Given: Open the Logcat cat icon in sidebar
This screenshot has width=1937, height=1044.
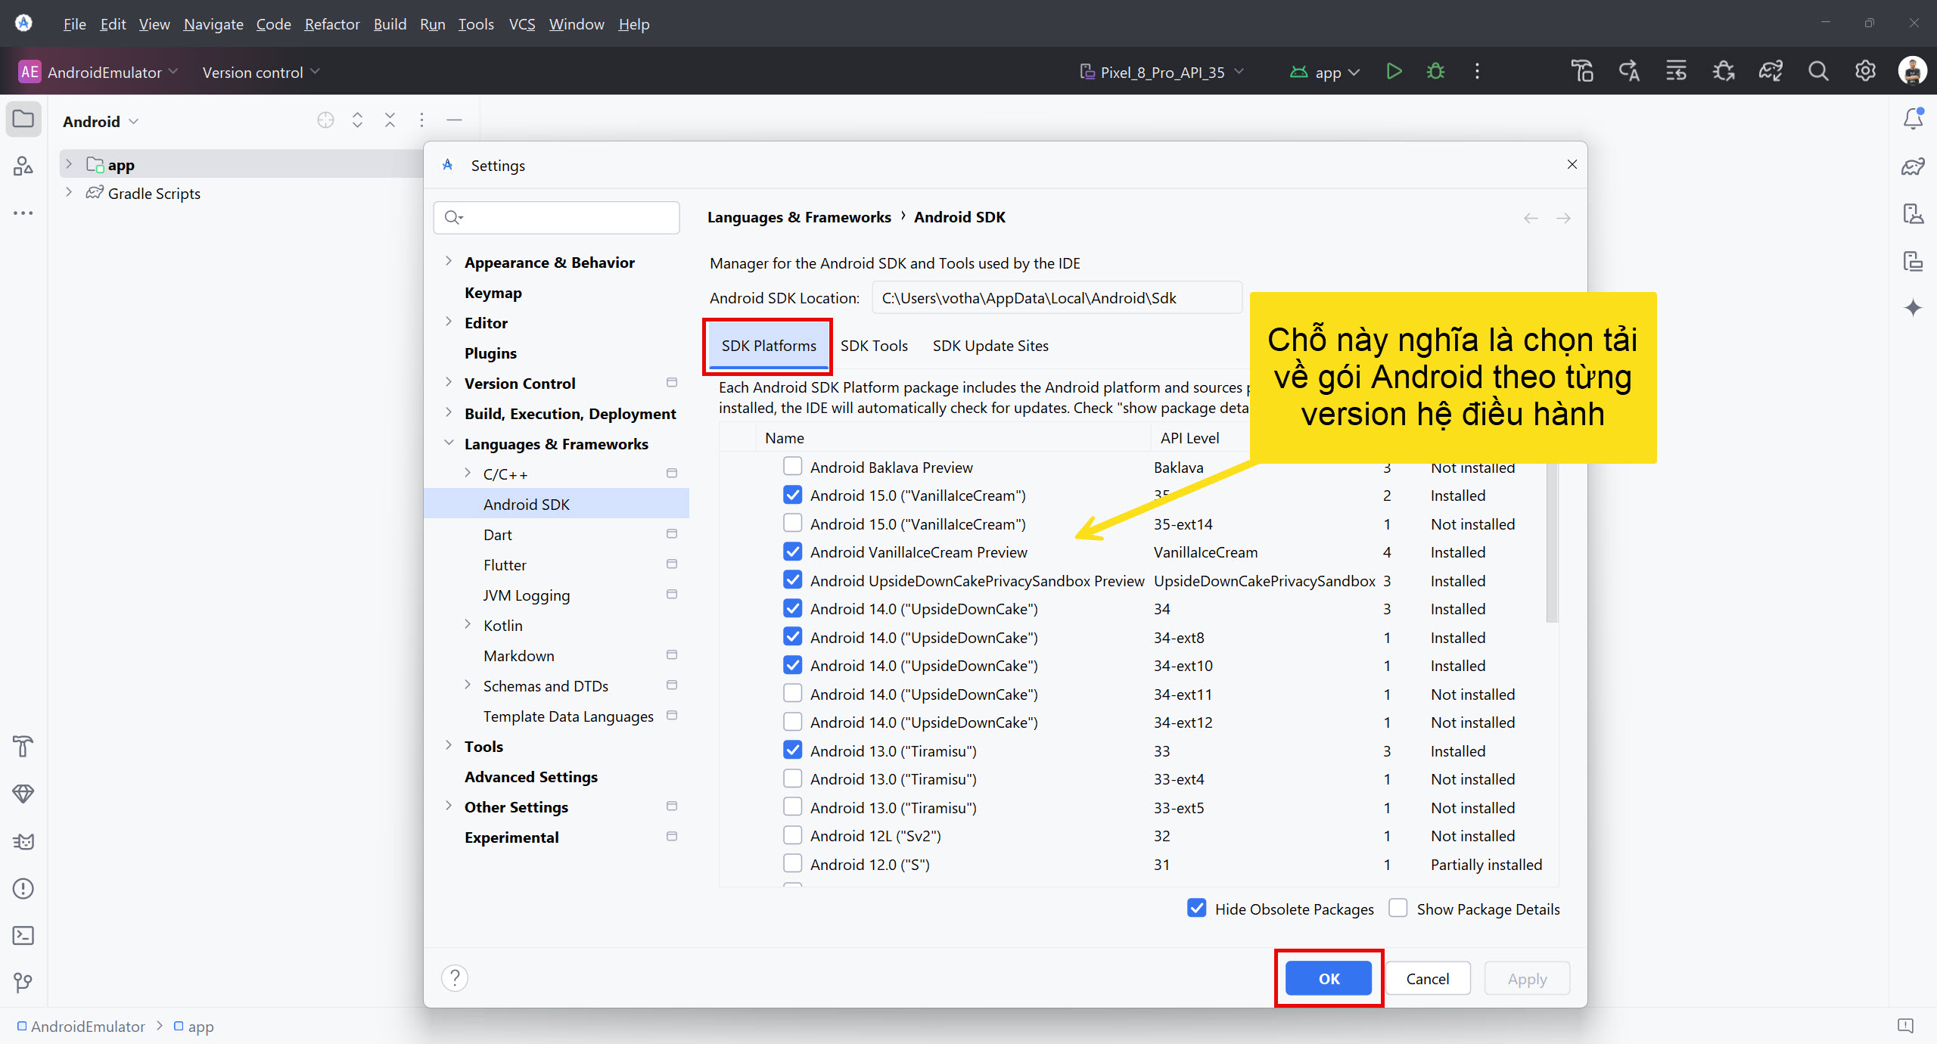Looking at the screenshot, I should pos(23,841).
